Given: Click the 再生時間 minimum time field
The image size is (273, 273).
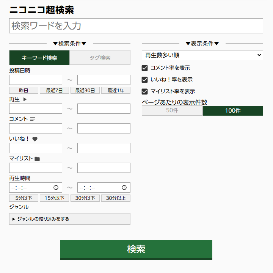Looking at the screenshot, I should point(36,188).
